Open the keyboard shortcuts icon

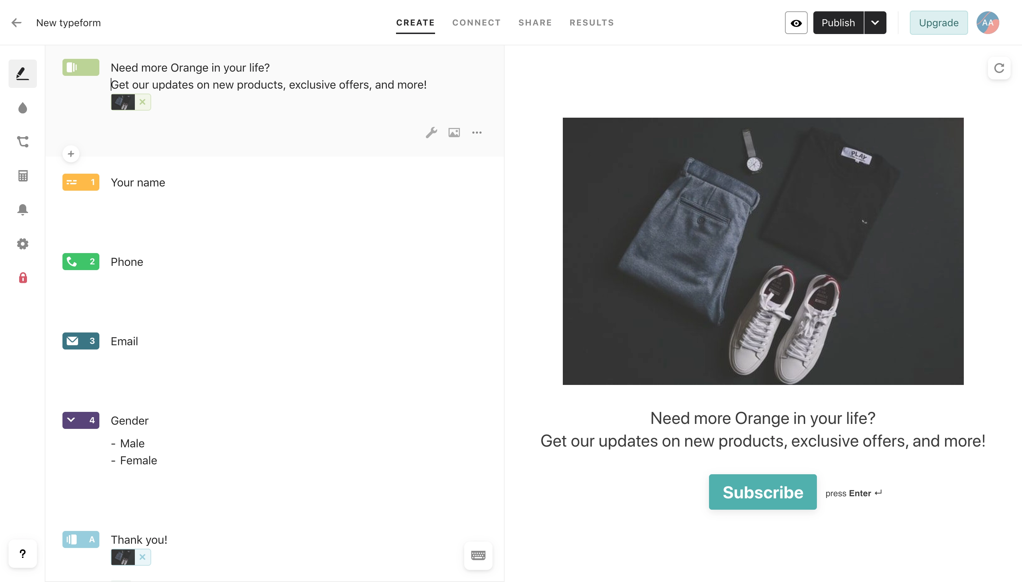(x=479, y=555)
